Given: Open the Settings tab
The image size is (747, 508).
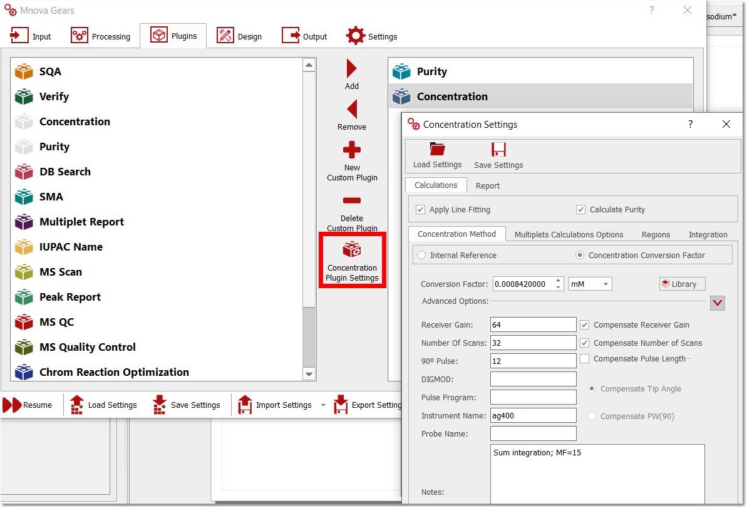Looking at the screenshot, I should click(x=371, y=37).
